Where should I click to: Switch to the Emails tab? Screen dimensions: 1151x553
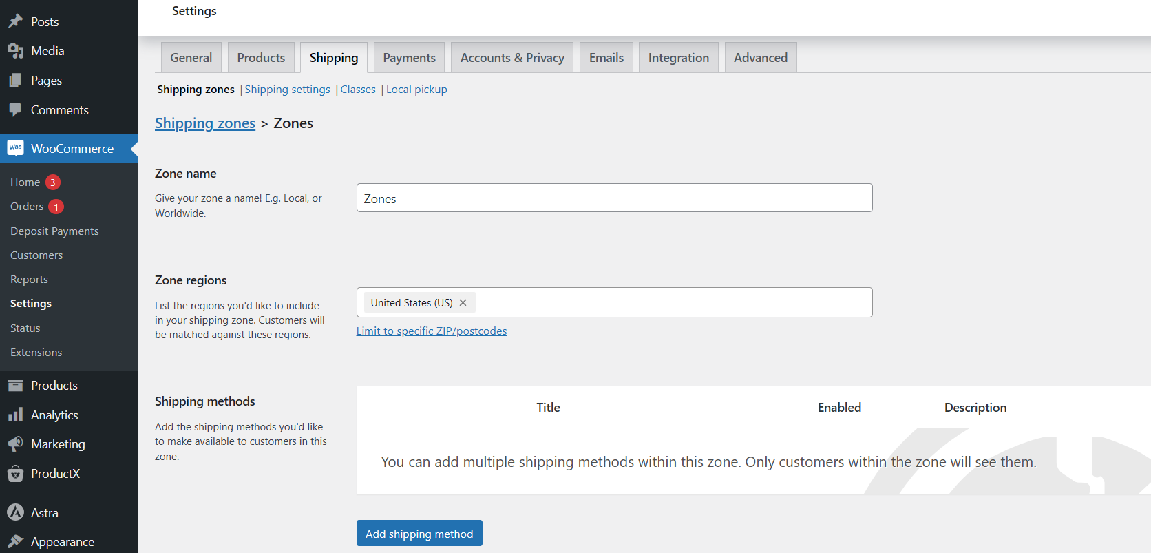pos(606,58)
